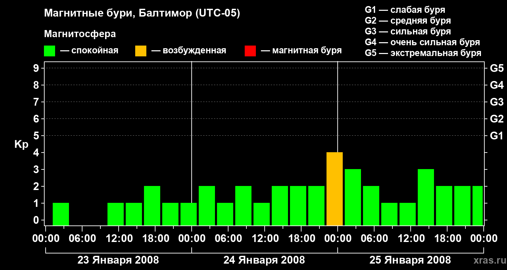Click the '18:00' tick label of 24 January
Screen dimensions: 507x270
click(x=301, y=239)
